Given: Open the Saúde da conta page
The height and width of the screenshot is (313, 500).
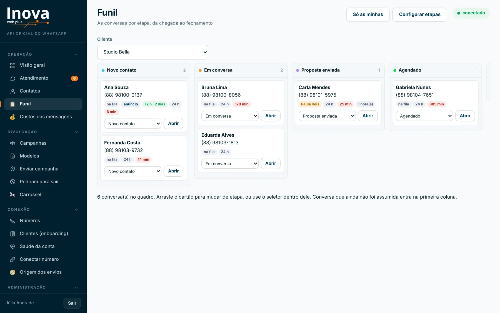Looking at the screenshot, I should (x=43, y=247).
